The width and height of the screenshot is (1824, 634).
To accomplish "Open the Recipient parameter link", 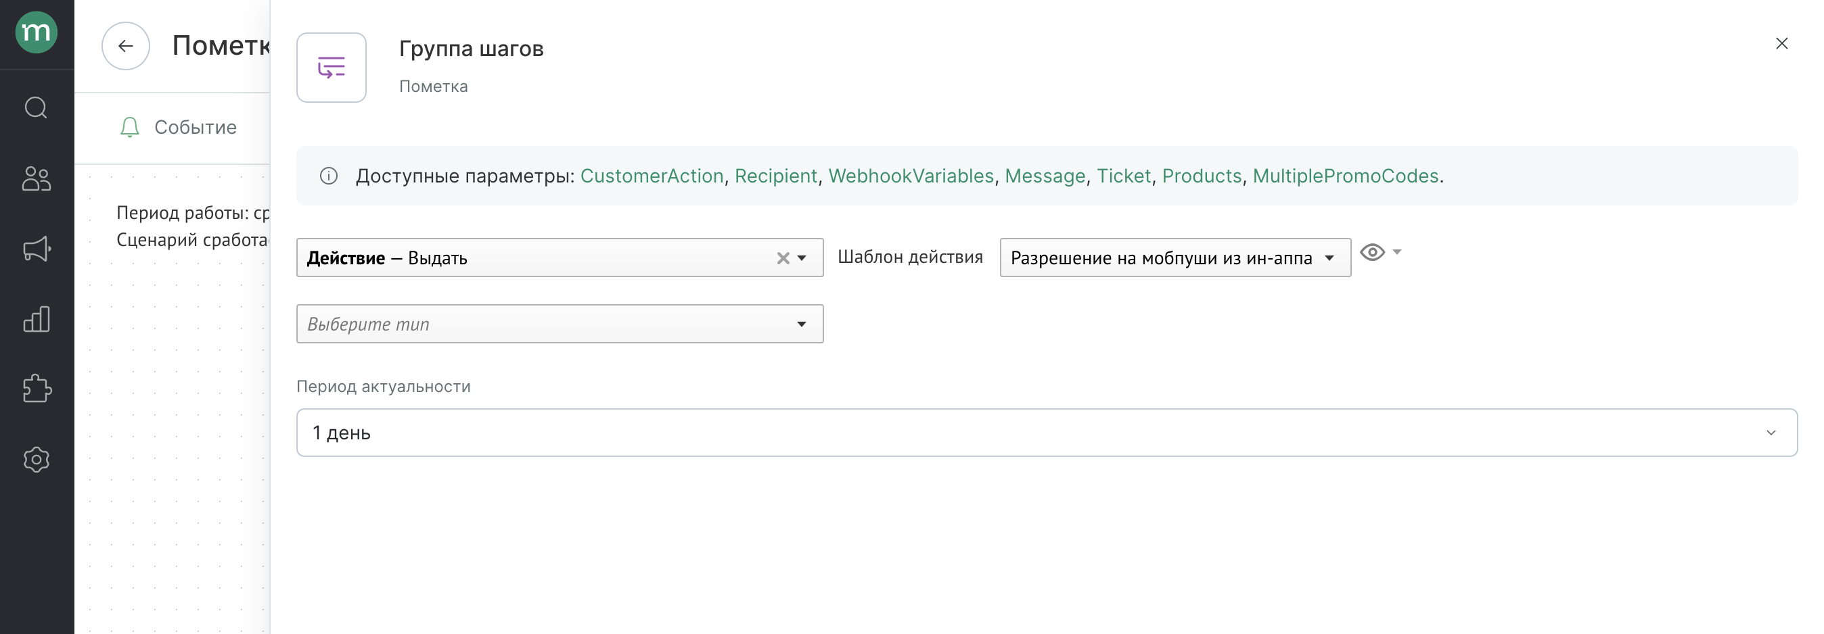I will coord(775,176).
